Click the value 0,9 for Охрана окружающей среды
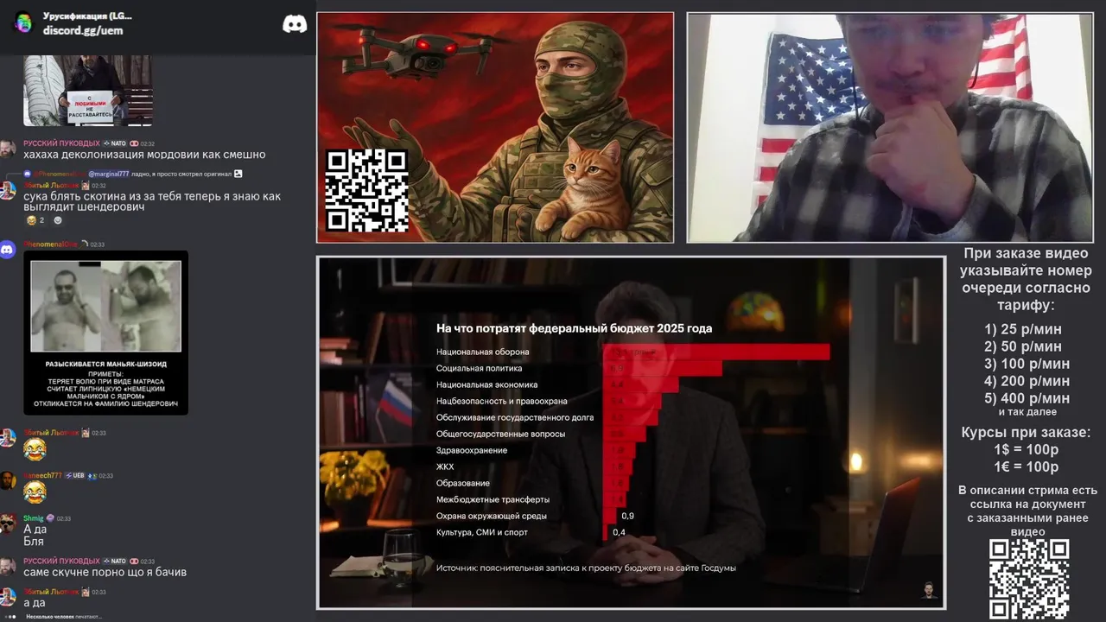Screen dimensions: 1106x622 point(627,516)
